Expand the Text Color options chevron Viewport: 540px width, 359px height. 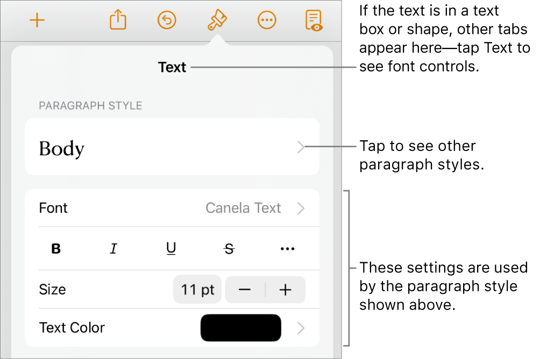(301, 328)
